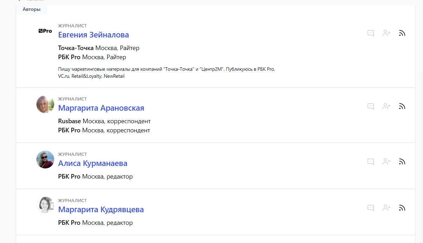The width and height of the screenshot is (423, 243).
Task: Add Евгения Зейналова to contacts via person-plus icon
Action: coord(386,33)
